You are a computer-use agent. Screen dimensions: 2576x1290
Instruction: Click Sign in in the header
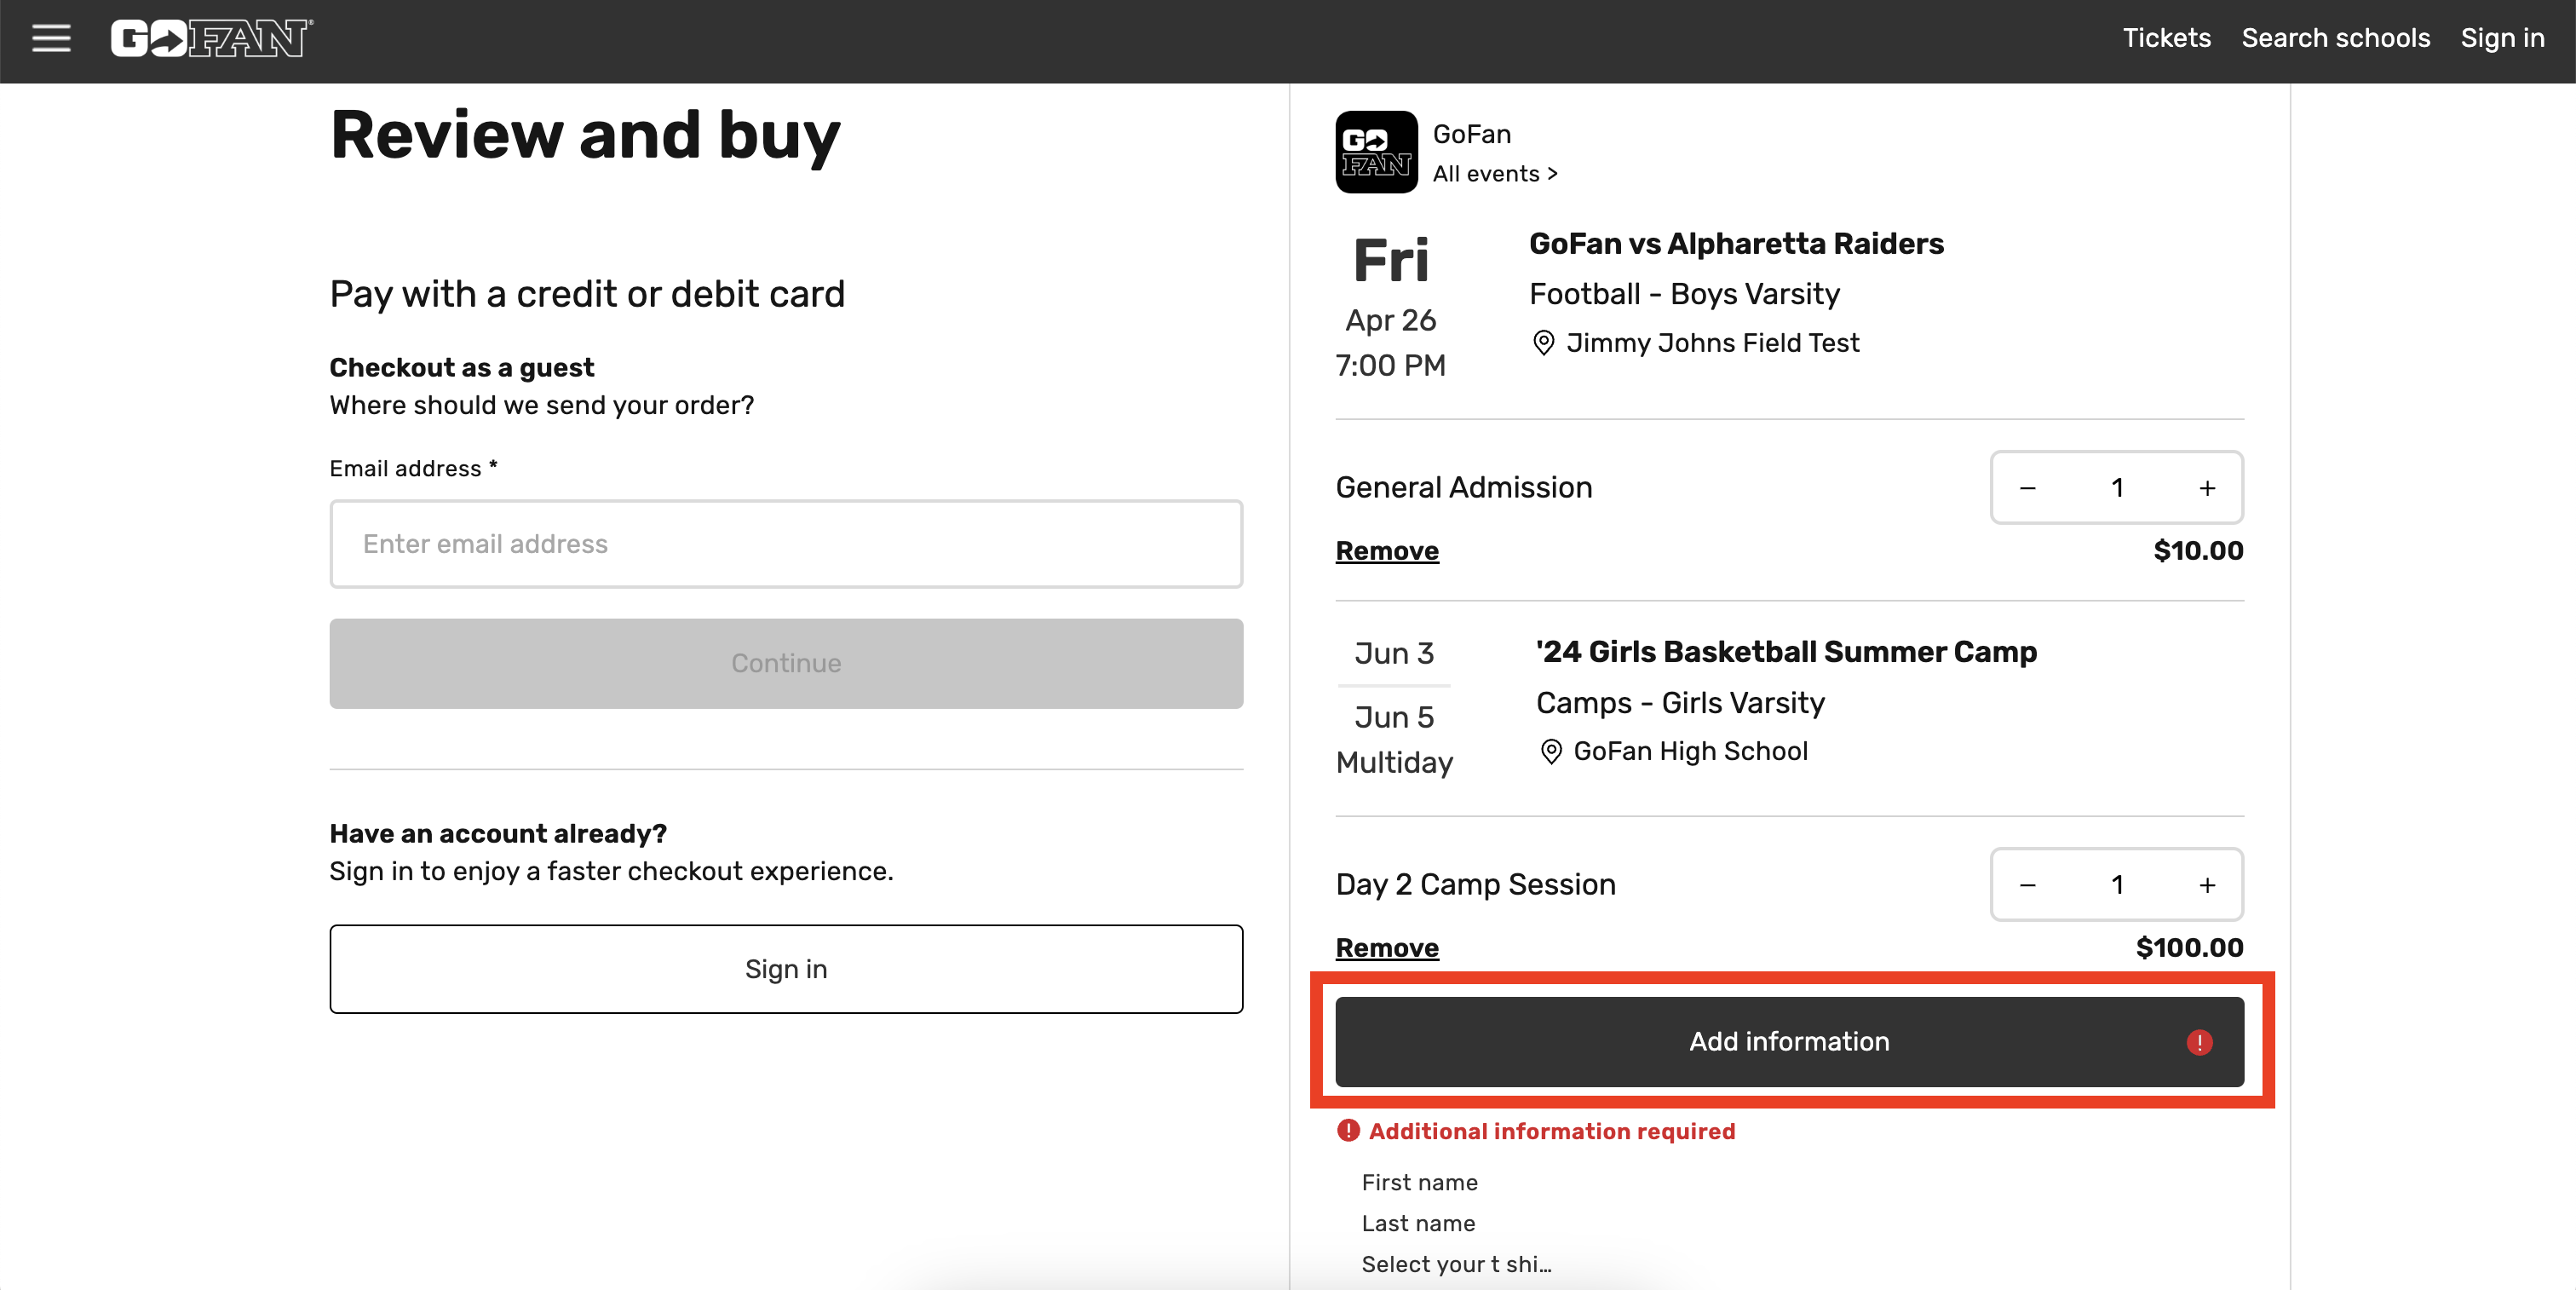[2502, 38]
